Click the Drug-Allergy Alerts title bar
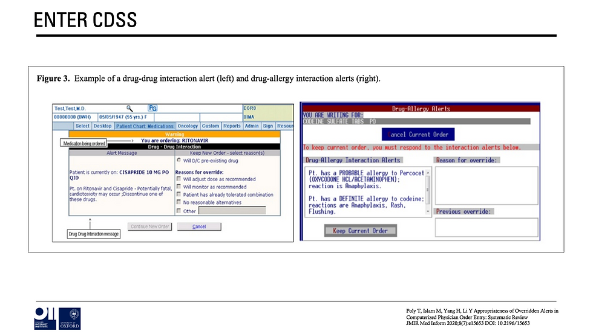 [x=421, y=109]
